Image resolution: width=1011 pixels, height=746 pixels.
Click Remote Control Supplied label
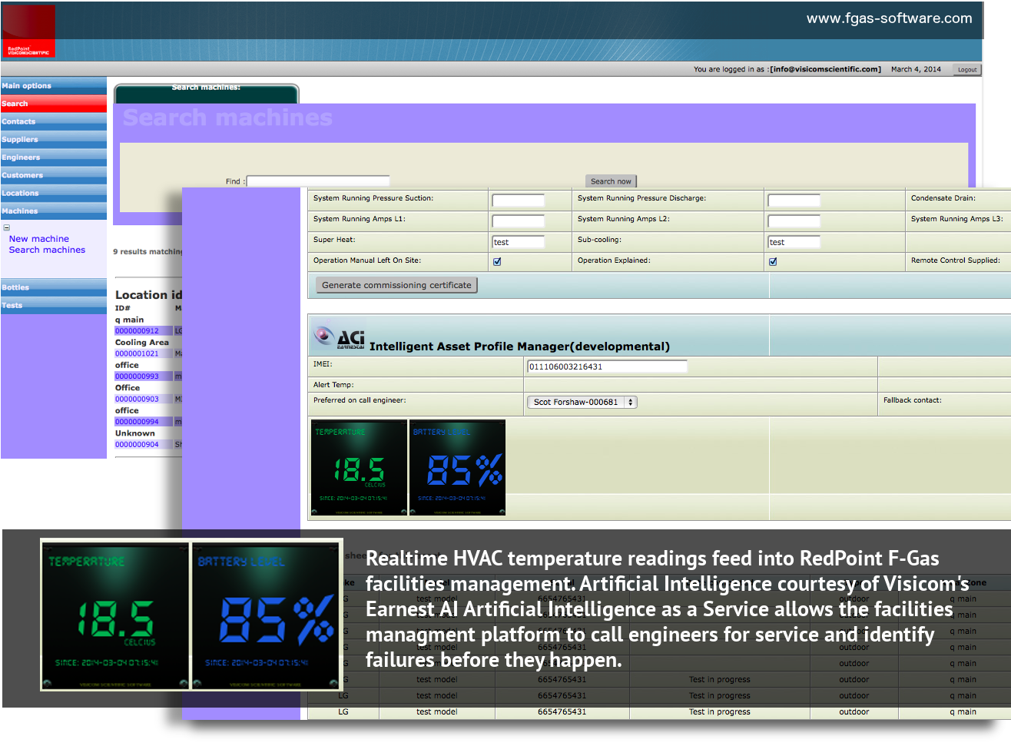pyautogui.click(x=955, y=260)
